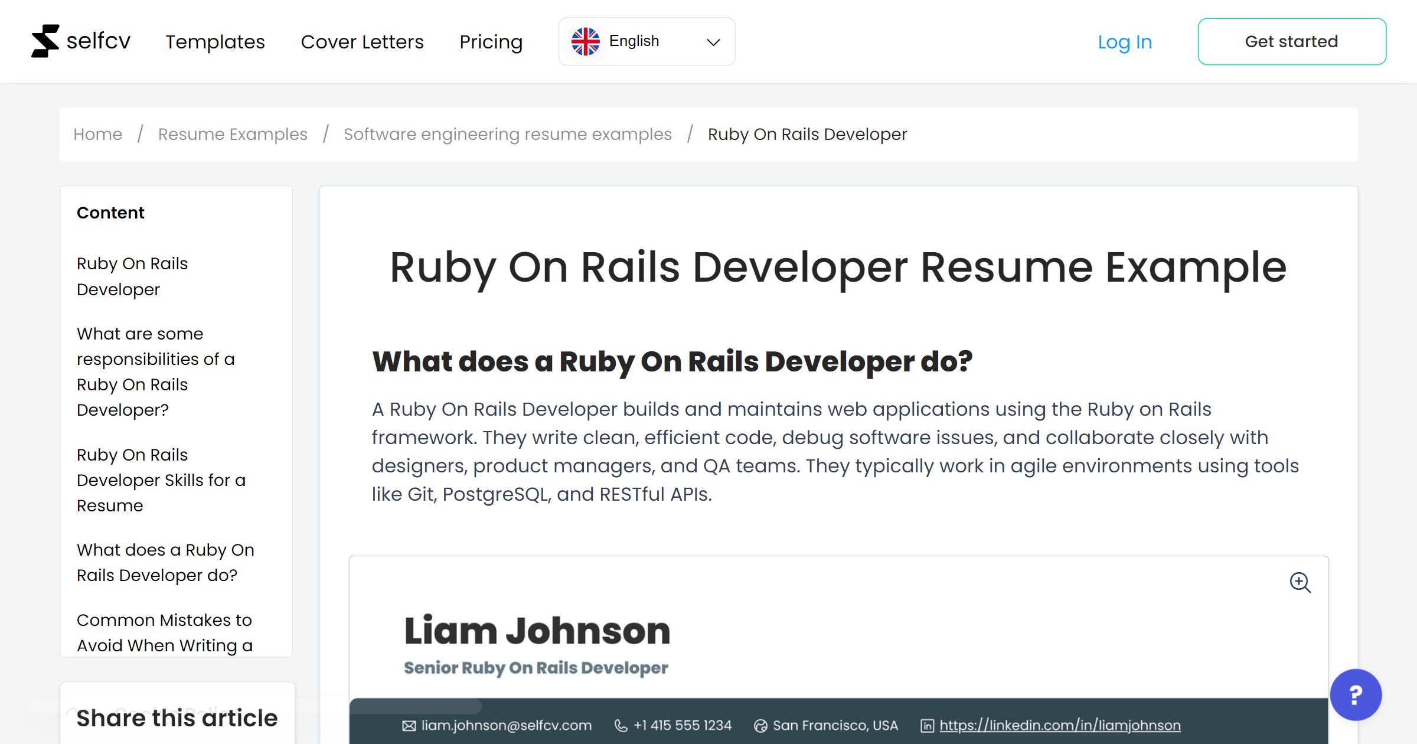Click the phone icon in resume header
This screenshot has height=744, width=1417.
[x=621, y=726]
